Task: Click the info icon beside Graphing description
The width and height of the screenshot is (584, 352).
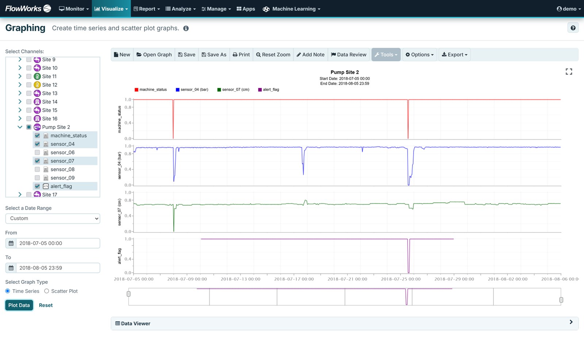Action: click(186, 28)
